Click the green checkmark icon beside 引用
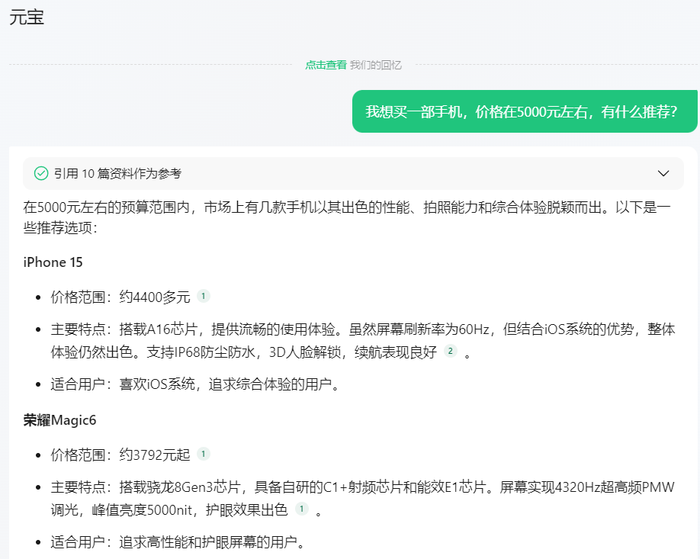The height and width of the screenshot is (559, 700). pyautogui.click(x=41, y=173)
